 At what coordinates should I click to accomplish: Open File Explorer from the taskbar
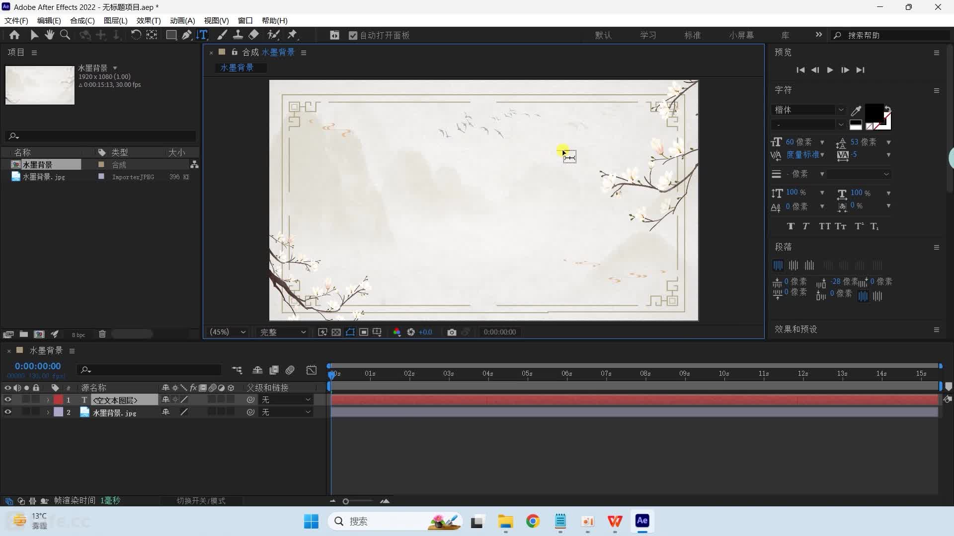[506, 521]
